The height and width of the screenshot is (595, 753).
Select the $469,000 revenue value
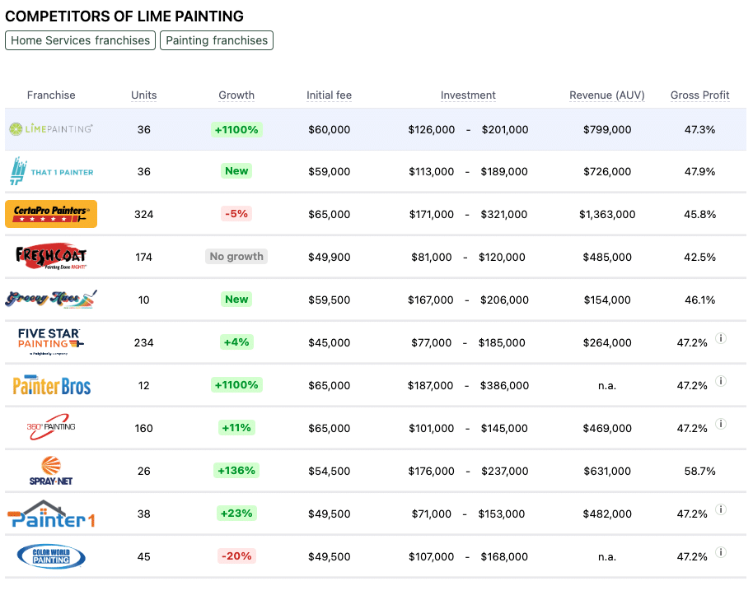607,428
